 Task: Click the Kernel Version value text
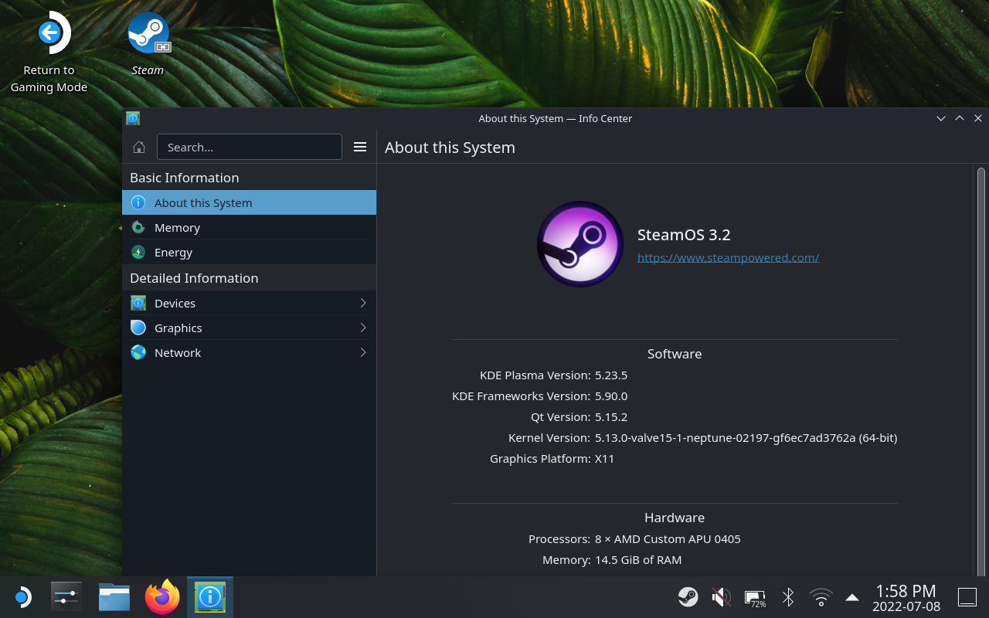746,438
